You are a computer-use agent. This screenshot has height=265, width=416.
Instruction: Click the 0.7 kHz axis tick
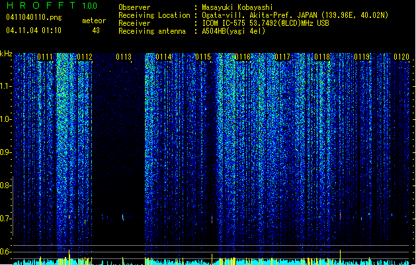[x=5, y=219]
